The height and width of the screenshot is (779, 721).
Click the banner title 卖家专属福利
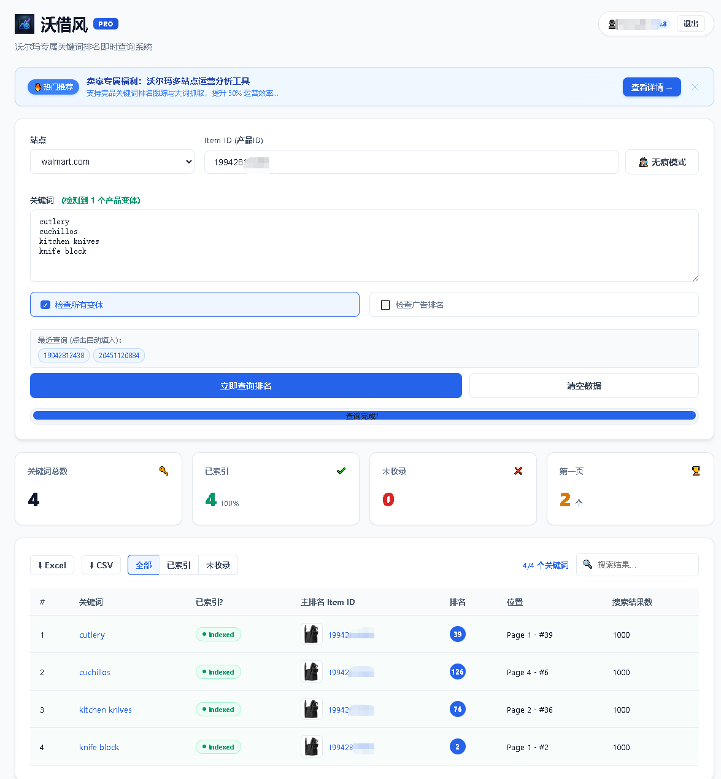168,81
